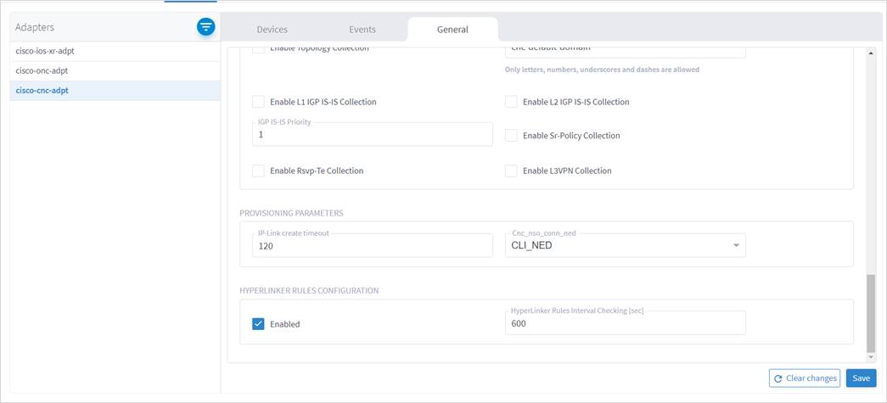The image size is (887, 403).
Task: Click the Clear changes button
Action: 805,378
